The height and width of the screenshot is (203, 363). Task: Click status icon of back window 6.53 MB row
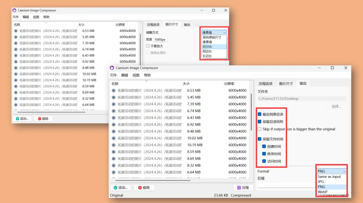16,31
